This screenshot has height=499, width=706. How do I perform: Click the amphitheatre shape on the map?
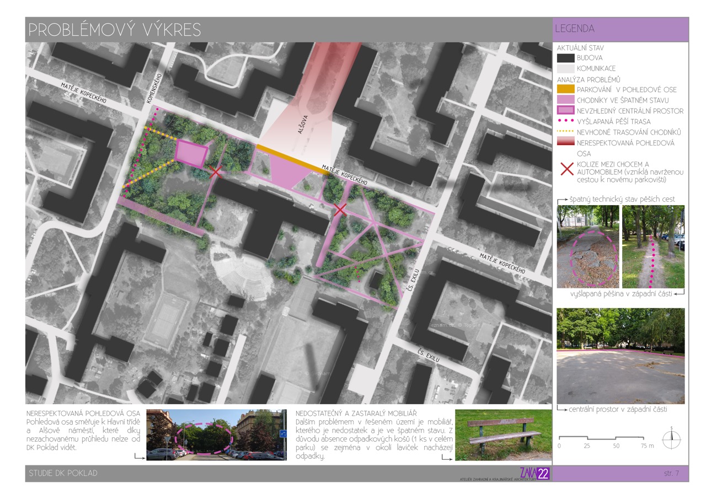tap(244, 276)
